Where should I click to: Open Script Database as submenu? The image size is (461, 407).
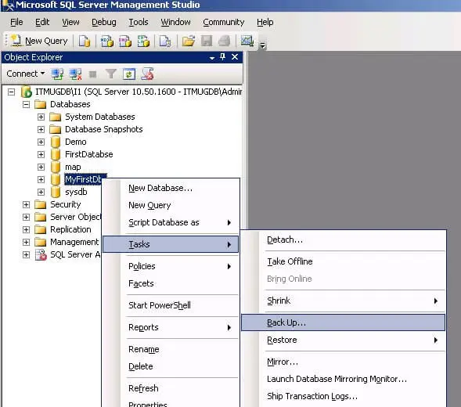click(x=171, y=222)
